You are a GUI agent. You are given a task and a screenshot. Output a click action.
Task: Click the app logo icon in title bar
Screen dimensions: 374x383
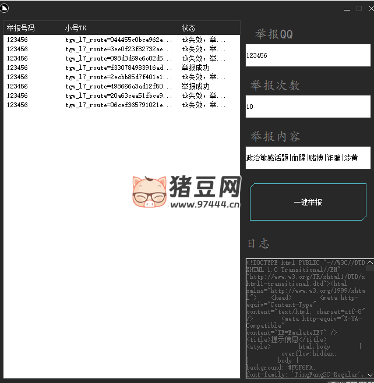[x=5, y=8]
